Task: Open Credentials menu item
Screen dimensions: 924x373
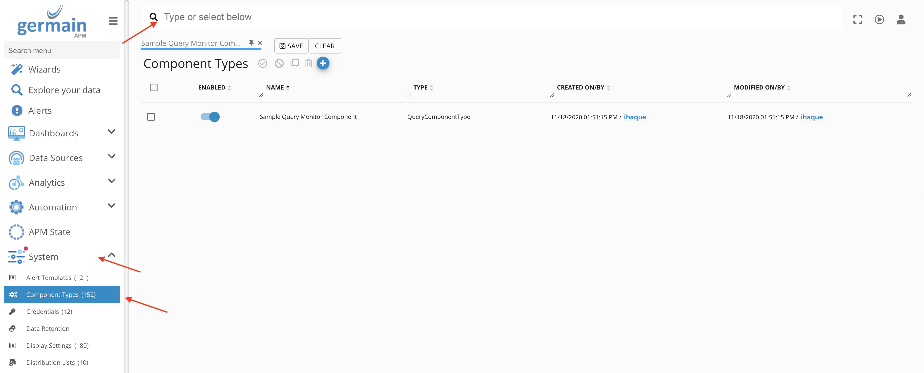Action: pos(49,312)
